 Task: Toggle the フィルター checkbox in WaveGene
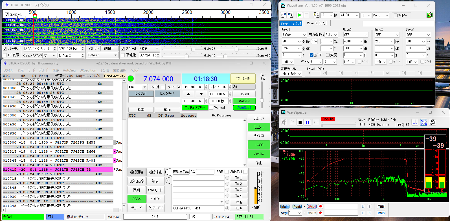point(396,15)
